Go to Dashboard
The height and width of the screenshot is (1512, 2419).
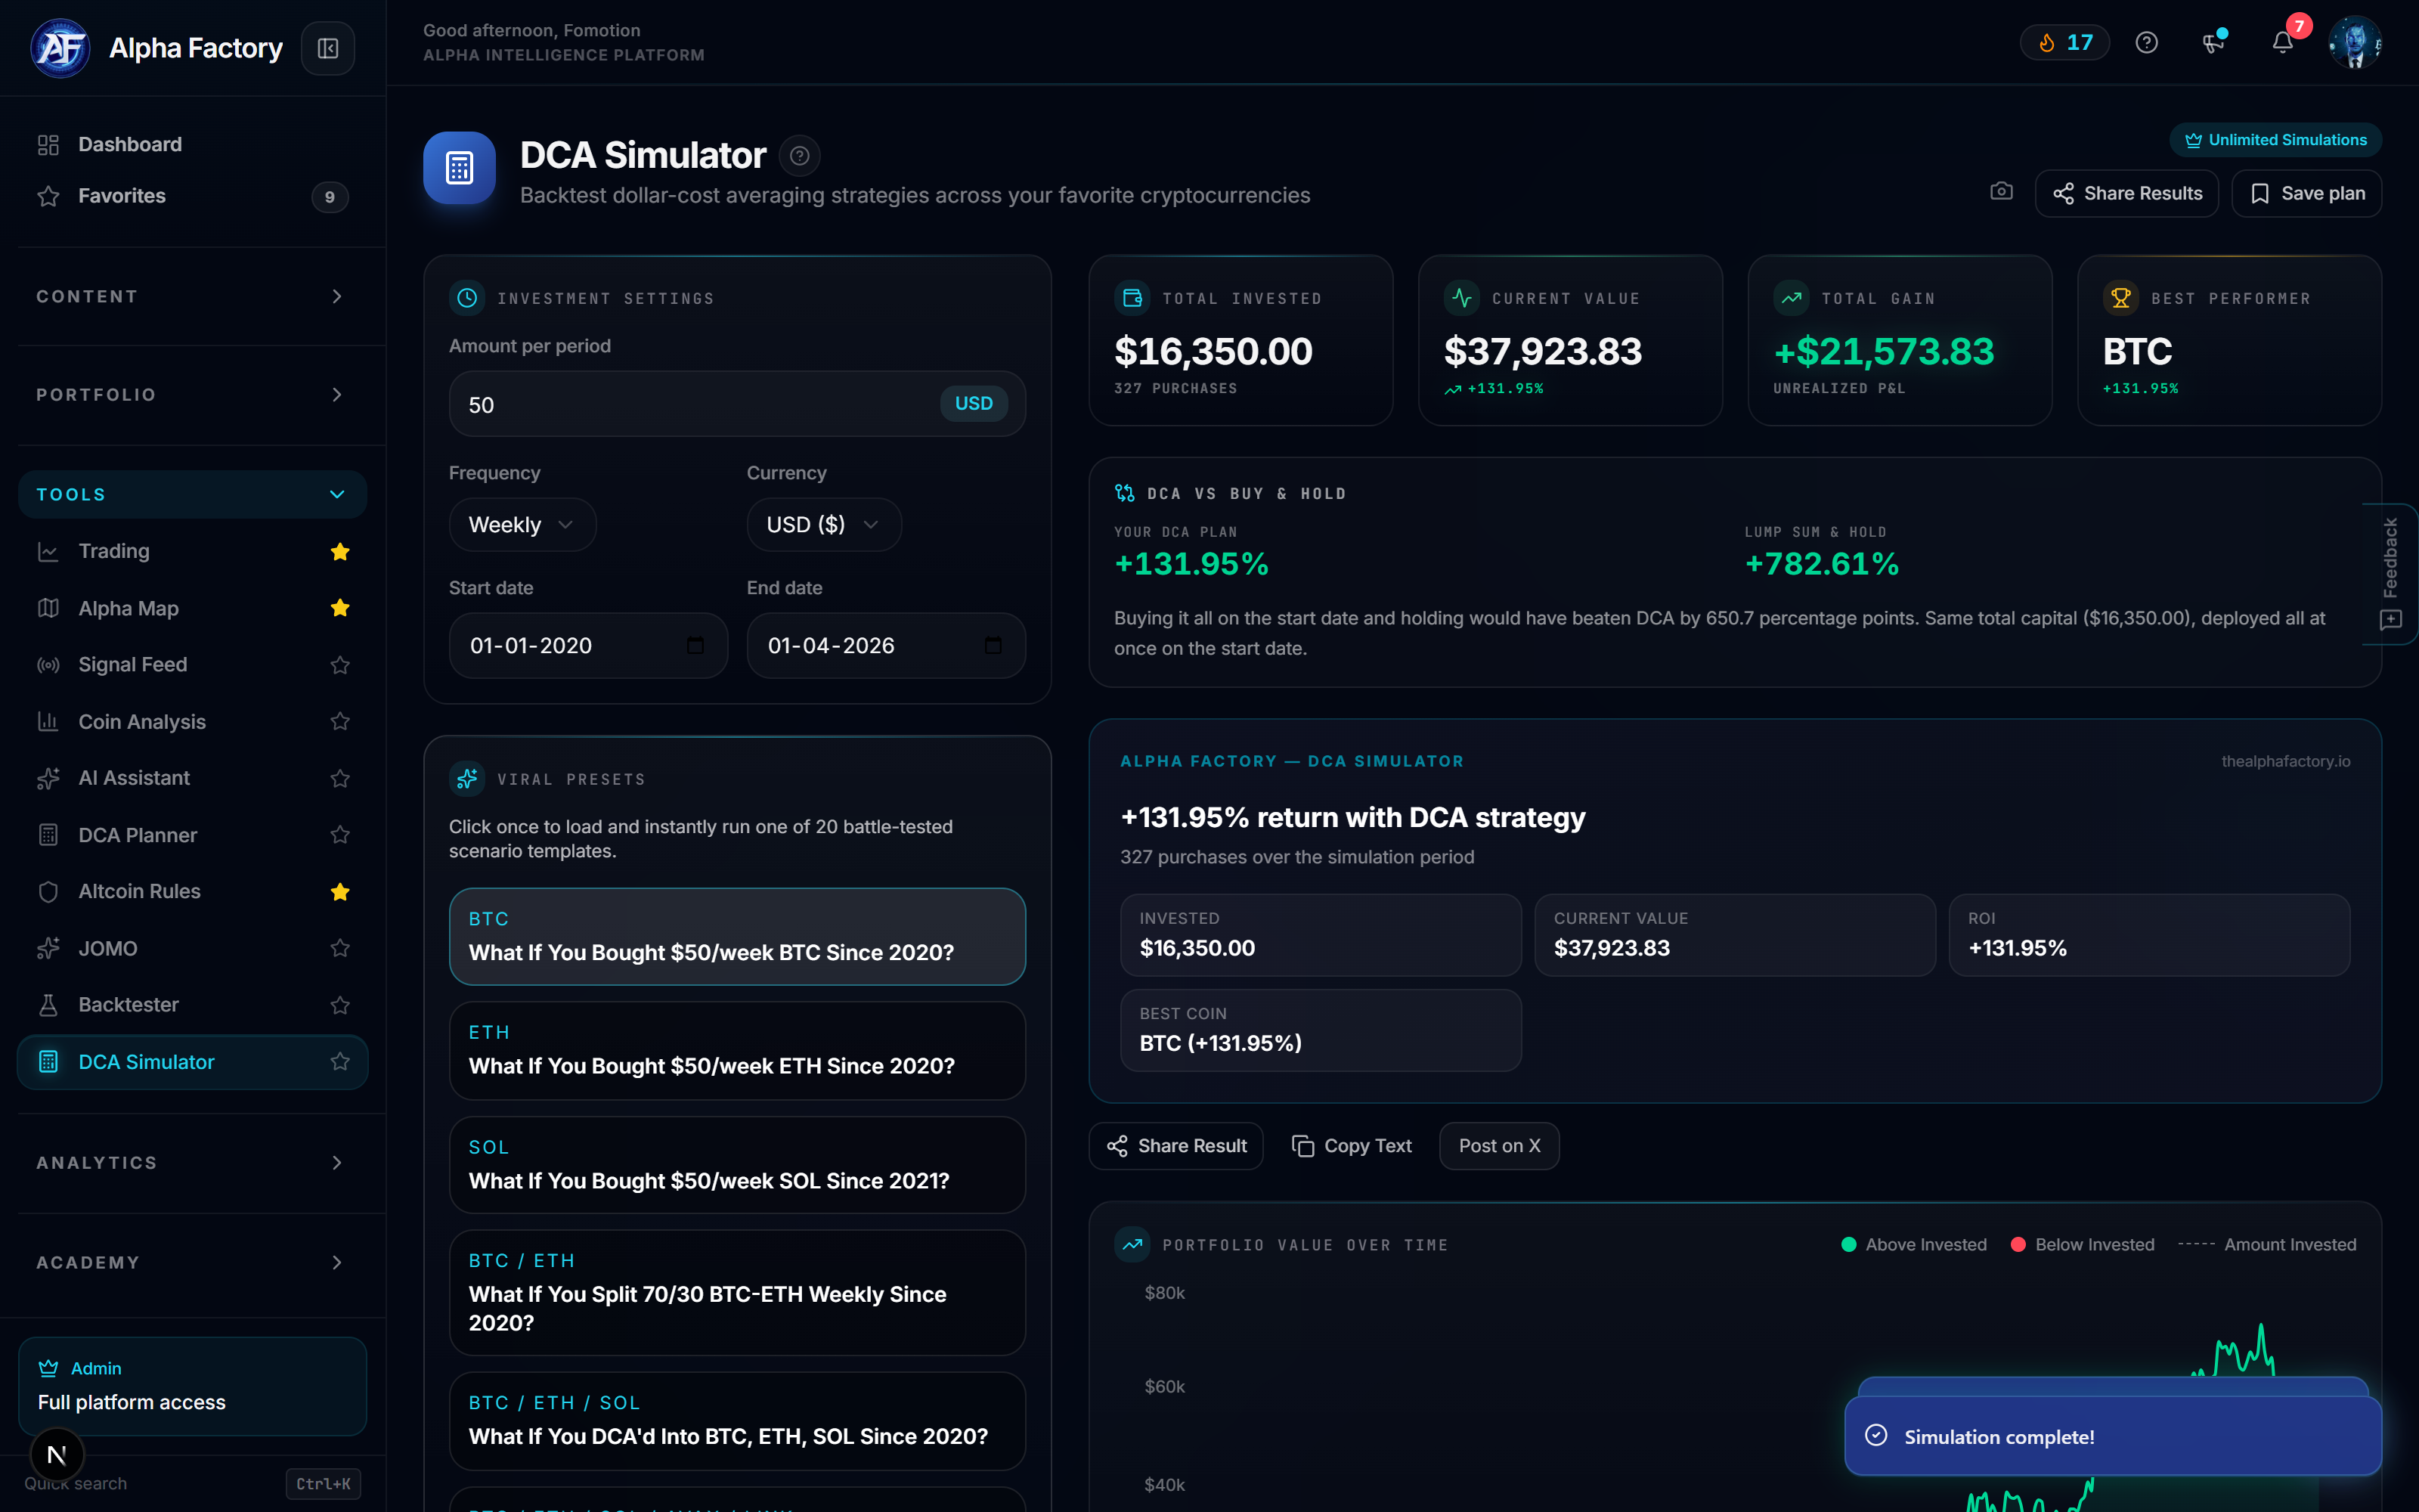[x=193, y=145]
